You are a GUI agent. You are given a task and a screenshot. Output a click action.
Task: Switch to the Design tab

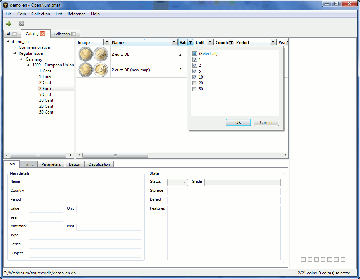pos(74,164)
